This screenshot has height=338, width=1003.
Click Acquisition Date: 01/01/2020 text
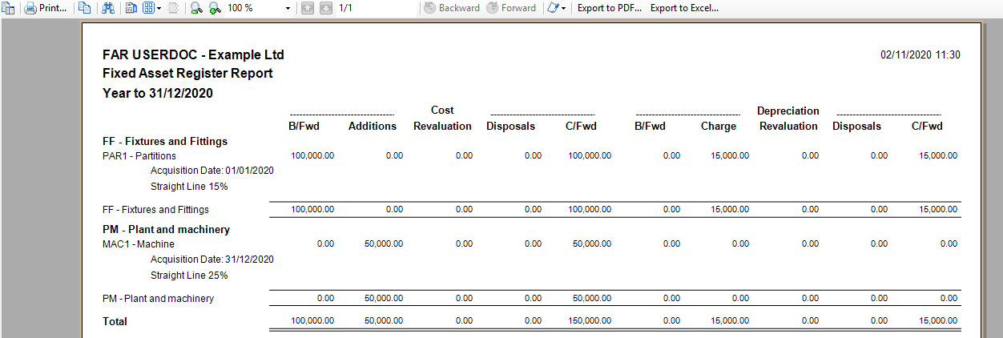pos(212,171)
